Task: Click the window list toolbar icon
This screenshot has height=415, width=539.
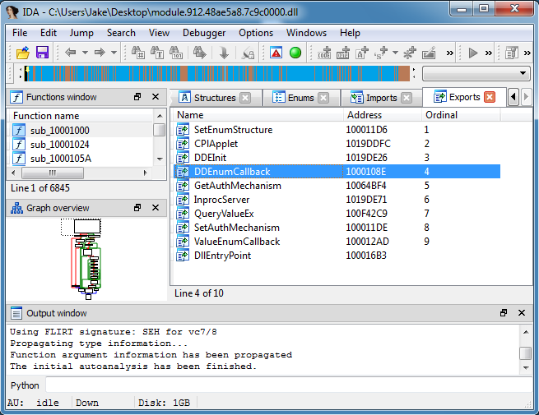Action: click(512, 53)
